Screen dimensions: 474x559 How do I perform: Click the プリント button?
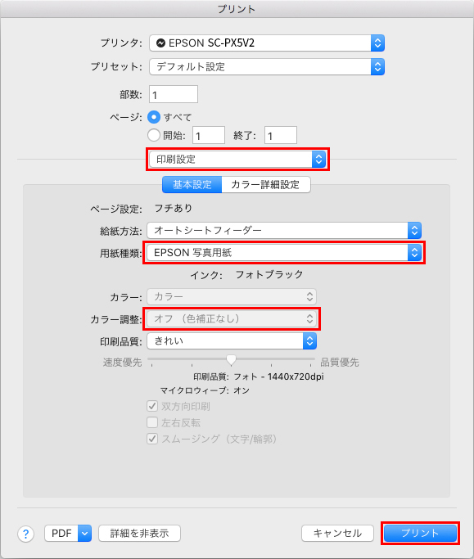[420, 534]
